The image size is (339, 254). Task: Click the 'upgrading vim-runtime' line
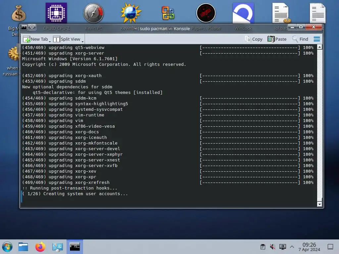coord(63,115)
